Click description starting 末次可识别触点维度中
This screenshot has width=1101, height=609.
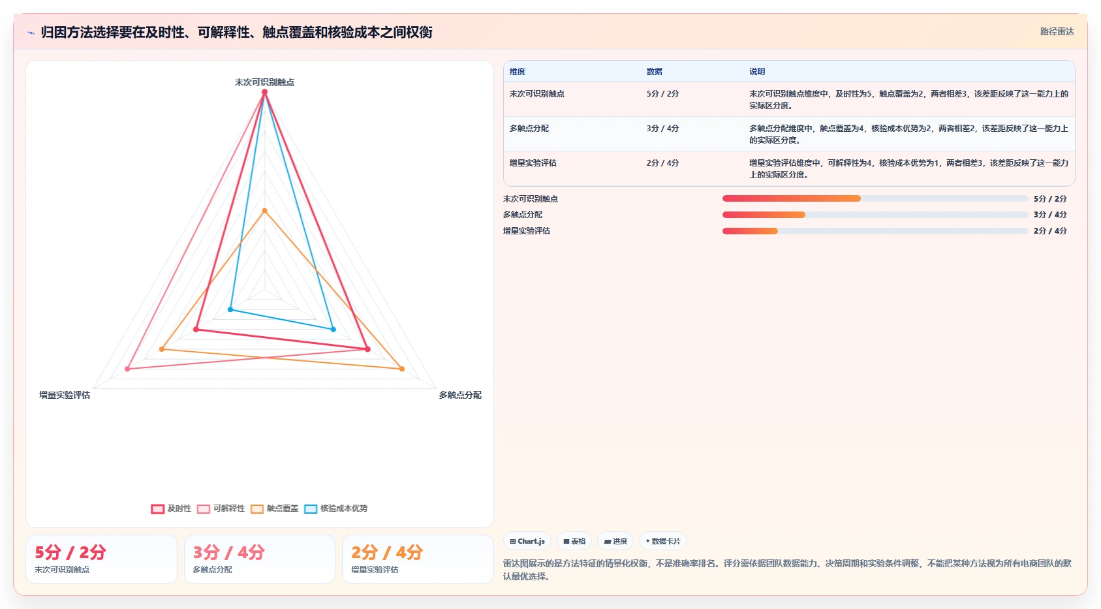pos(908,100)
